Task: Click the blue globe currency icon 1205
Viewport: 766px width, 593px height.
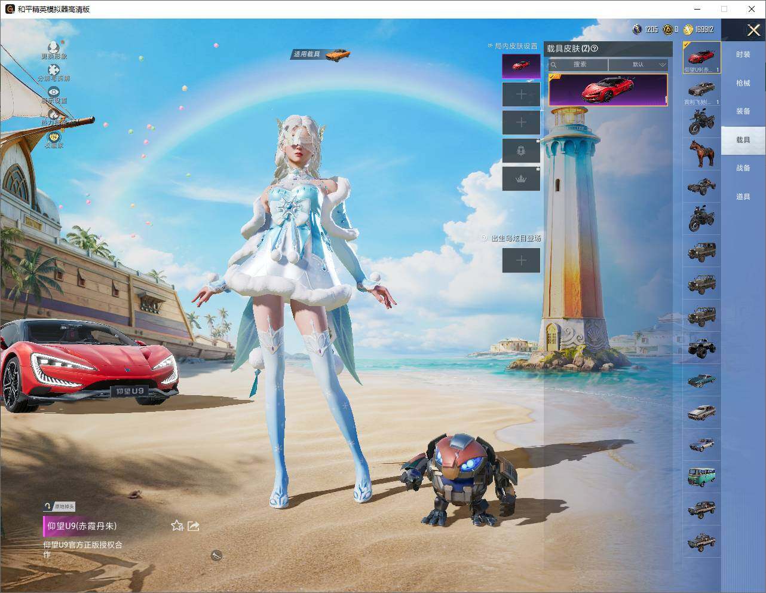Action: click(x=637, y=29)
